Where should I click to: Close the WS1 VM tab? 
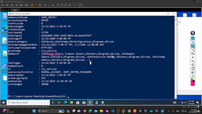point(19,10)
